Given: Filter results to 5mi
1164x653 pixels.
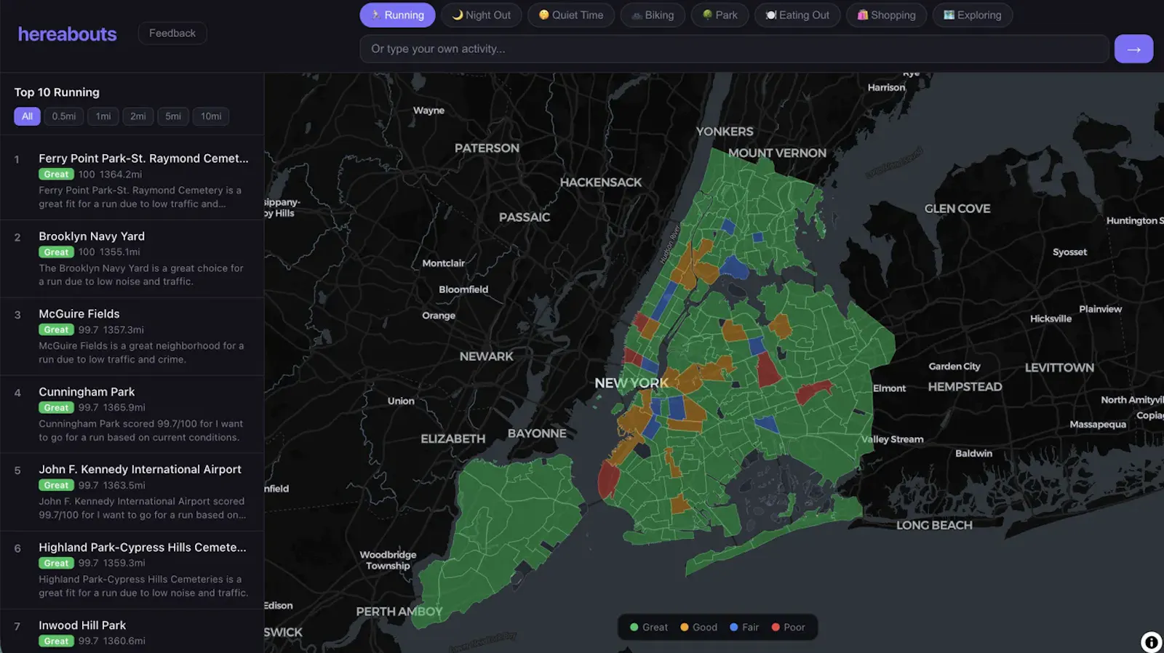Looking at the screenshot, I should click(173, 116).
